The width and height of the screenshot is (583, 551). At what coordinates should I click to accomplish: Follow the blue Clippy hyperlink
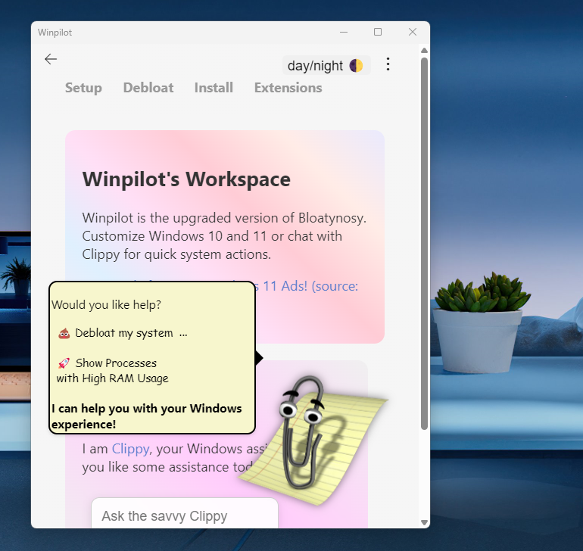[130, 449]
